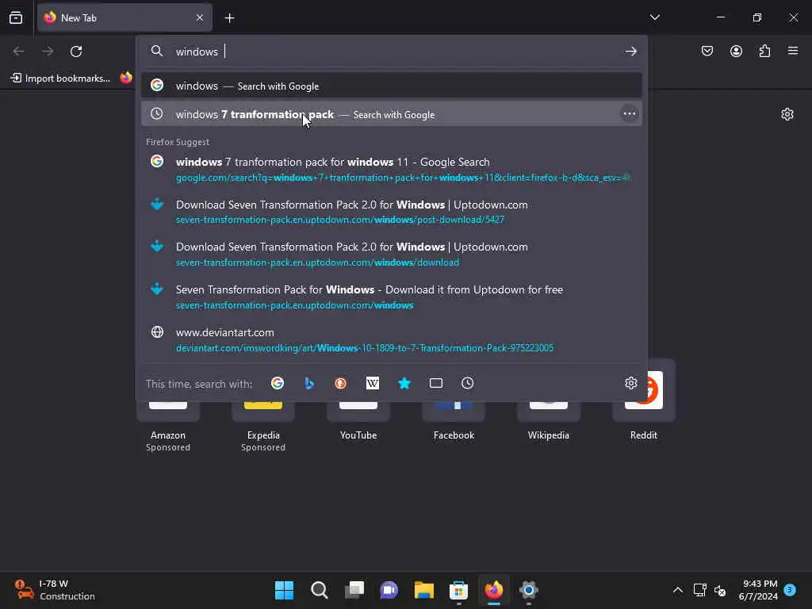Screen dimensions: 812x609
Task: Open File Explorer from taskbar
Action: tap(424, 590)
